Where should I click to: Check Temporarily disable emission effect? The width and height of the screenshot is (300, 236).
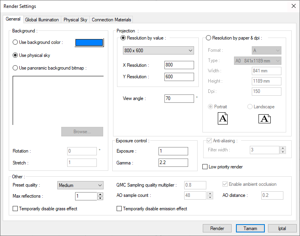119,209
